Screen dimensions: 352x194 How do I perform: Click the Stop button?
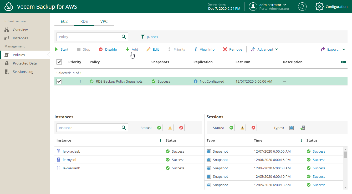coord(84,49)
